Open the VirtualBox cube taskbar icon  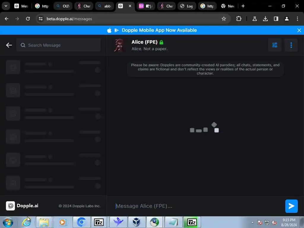click(136, 222)
